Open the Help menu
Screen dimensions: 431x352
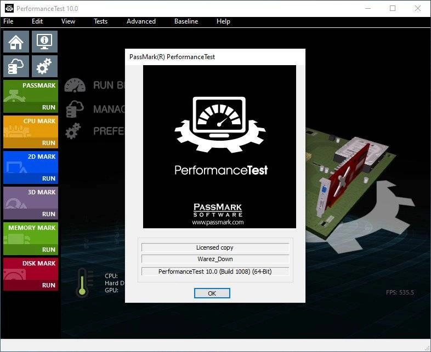click(x=223, y=21)
